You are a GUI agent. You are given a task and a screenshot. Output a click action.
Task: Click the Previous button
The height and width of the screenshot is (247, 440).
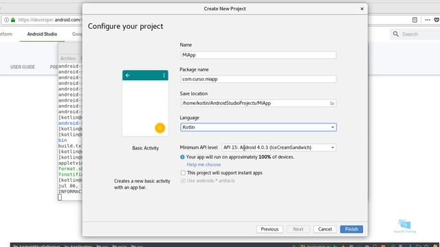269,229
